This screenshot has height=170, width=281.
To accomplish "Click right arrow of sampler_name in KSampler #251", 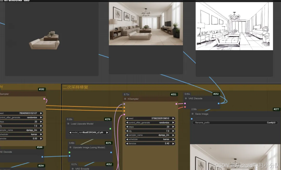I will (173, 135).
